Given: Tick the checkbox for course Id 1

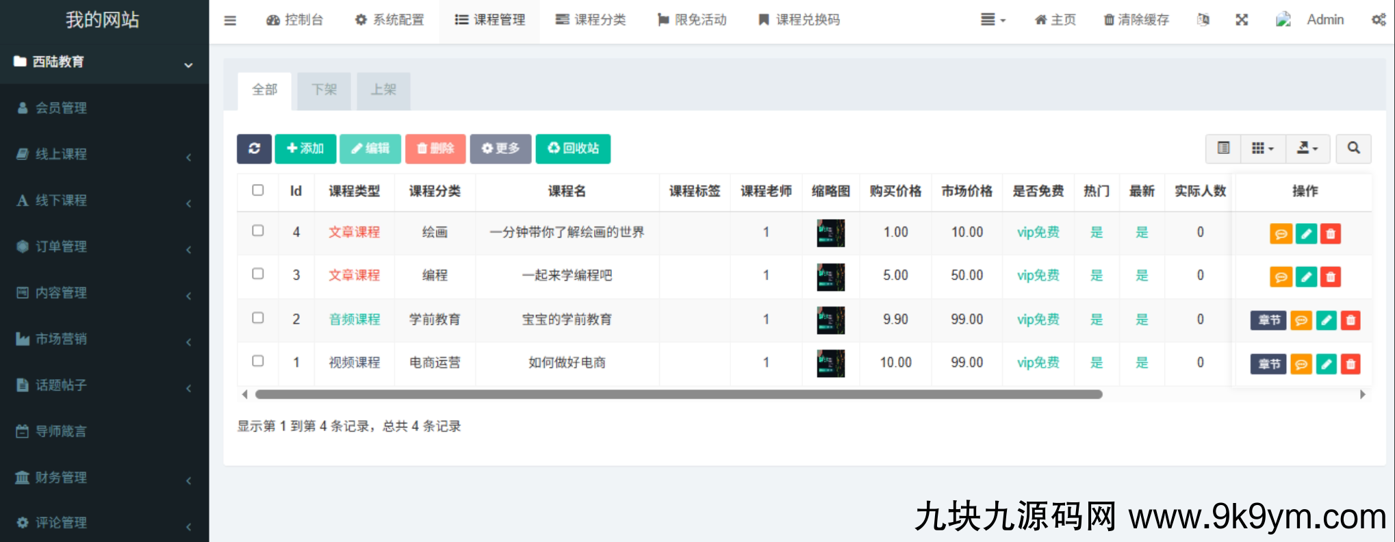Looking at the screenshot, I should click(x=258, y=361).
